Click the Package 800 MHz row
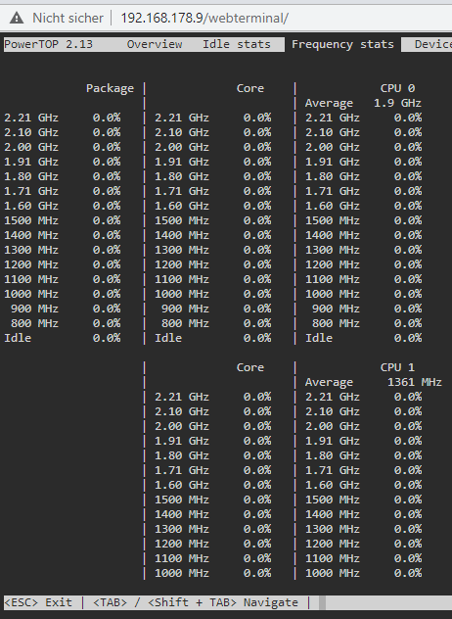The height and width of the screenshot is (619, 452). coord(66,323)
